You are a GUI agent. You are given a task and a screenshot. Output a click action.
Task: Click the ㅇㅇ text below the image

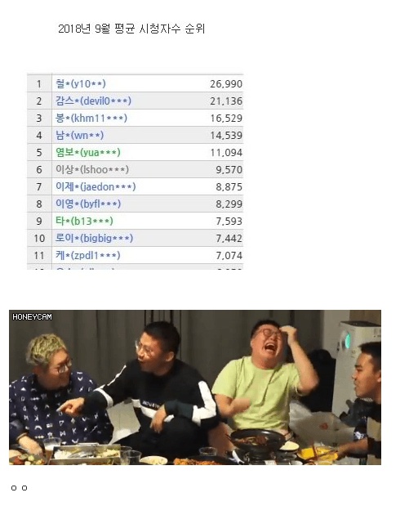[20, 488]
